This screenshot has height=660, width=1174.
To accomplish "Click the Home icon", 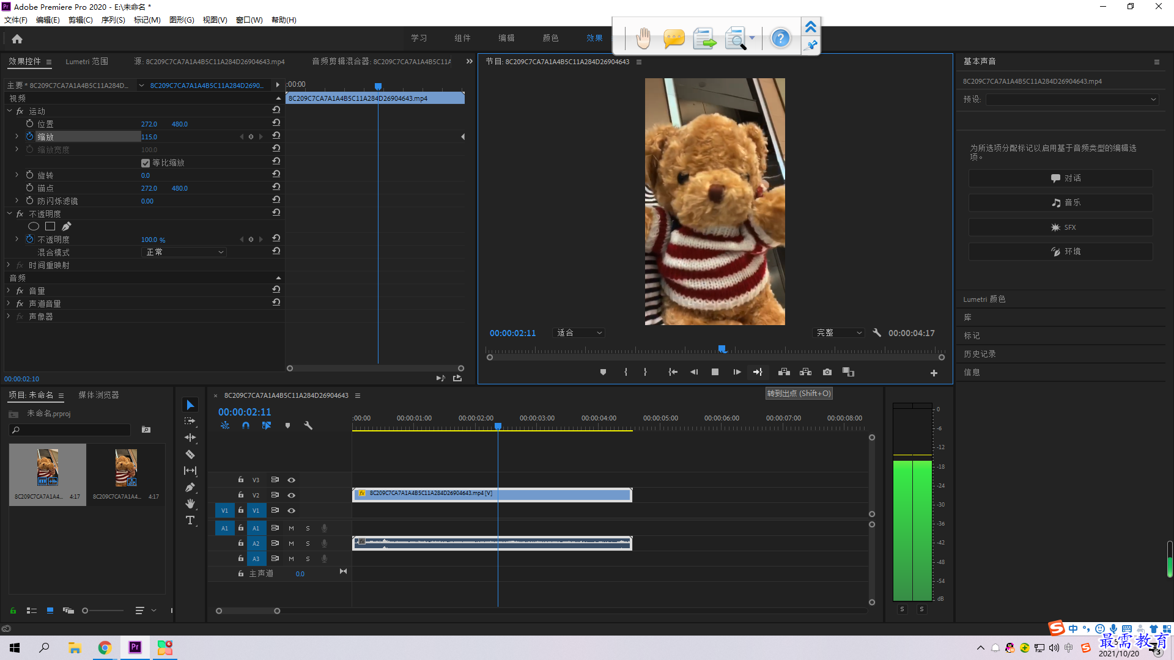I will click(17, 38).
